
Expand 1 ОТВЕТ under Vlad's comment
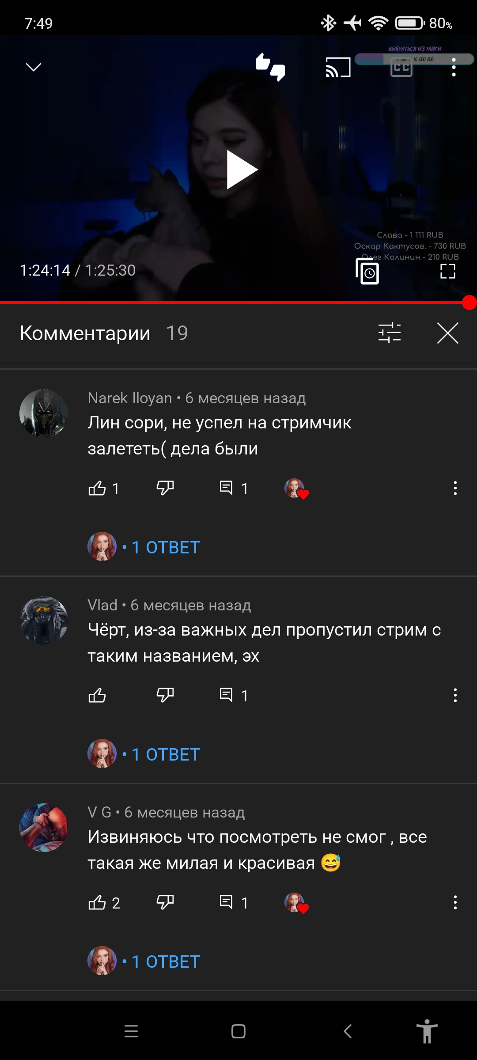tap(166, 754)
